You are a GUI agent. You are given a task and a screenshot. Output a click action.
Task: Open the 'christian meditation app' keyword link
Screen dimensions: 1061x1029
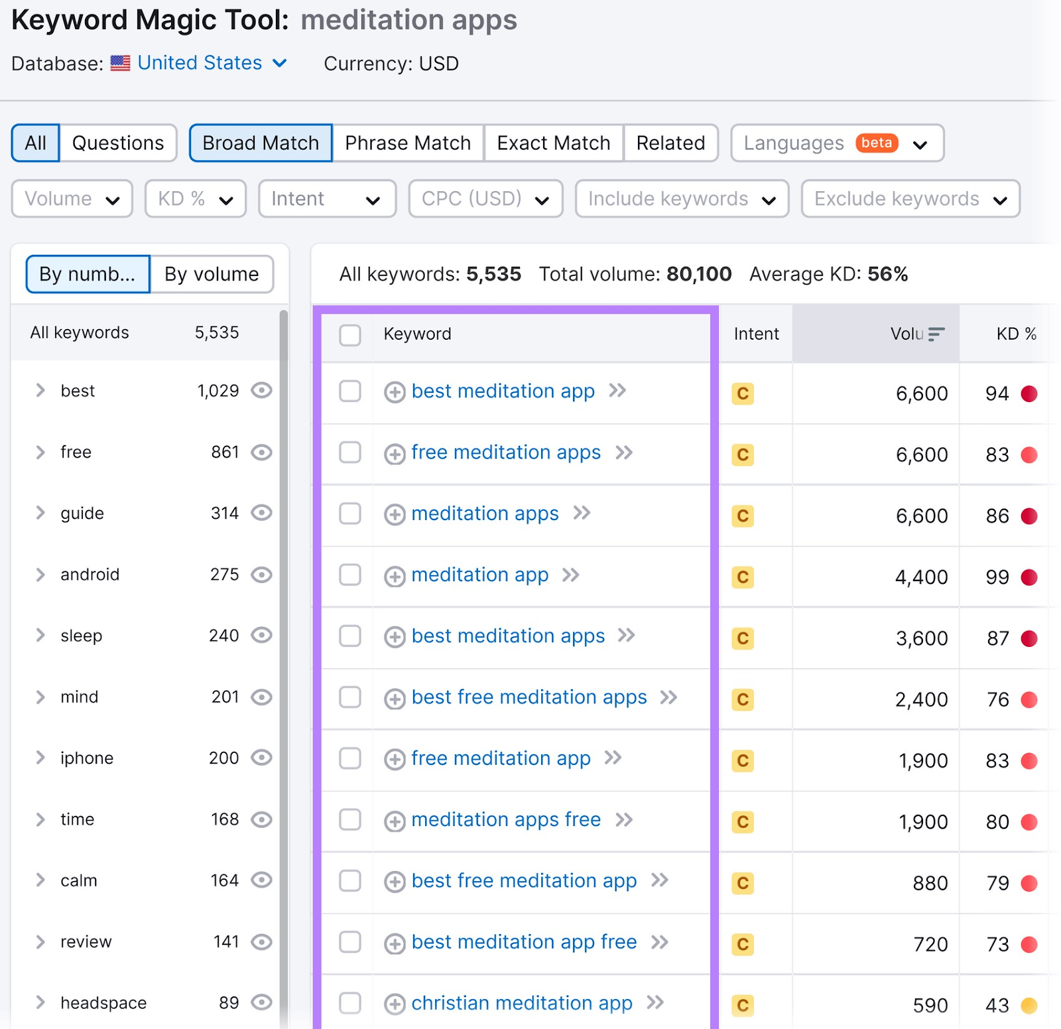click(522, 1003)
